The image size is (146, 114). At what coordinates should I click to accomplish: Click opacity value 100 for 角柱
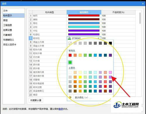tap(104, 23)
